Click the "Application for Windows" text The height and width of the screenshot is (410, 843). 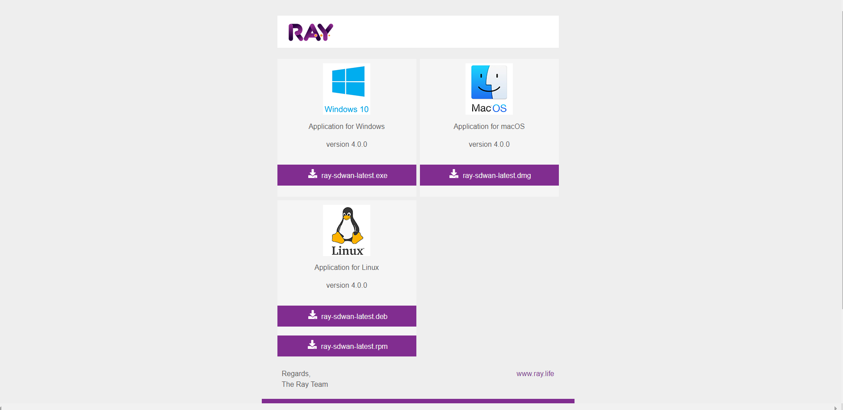[347, 127]
